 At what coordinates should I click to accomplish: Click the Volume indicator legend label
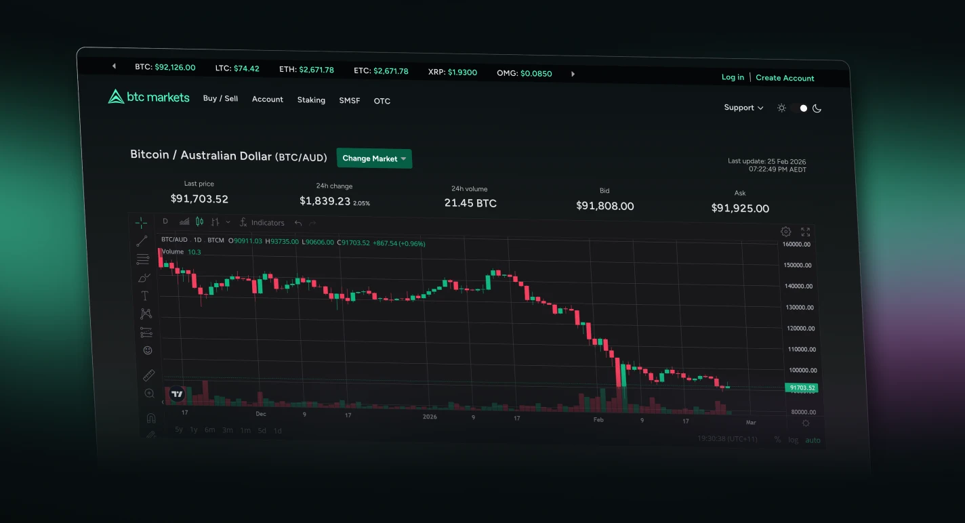click(x=173, y=251)
